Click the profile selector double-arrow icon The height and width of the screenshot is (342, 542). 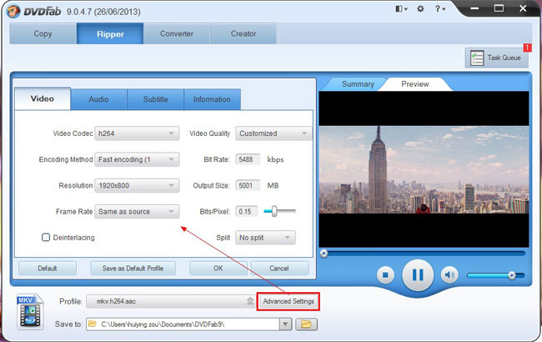pos(250,301)
